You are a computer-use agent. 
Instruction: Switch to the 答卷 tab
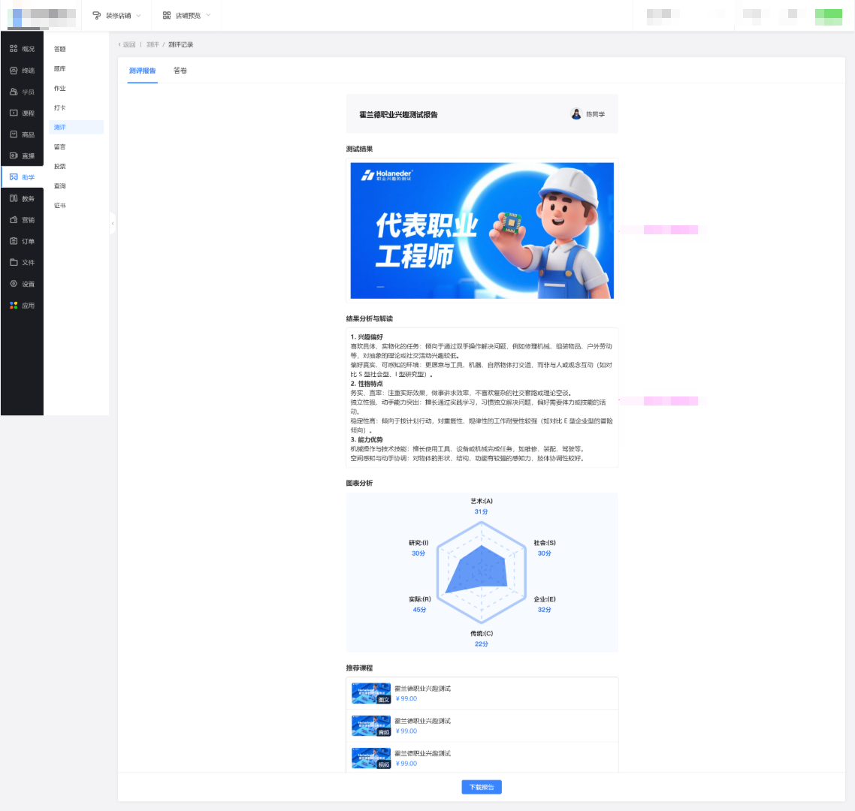coord(180,71)
